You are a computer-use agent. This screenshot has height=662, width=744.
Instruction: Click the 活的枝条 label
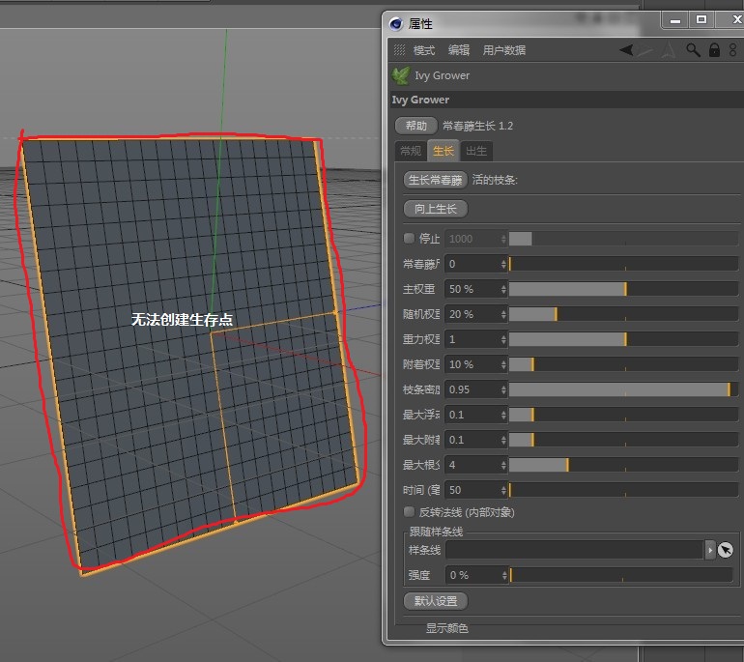tap(495, 180)
